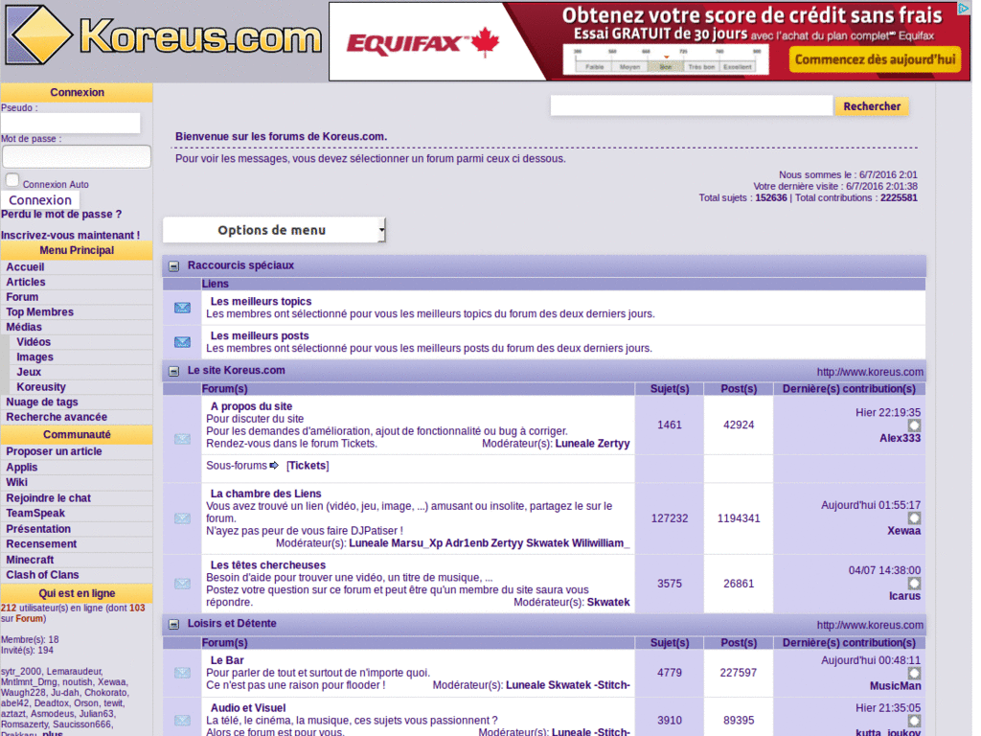Click the Sous-forums arrow icon
Screen dimensions: 981x736
pos(274,466)
